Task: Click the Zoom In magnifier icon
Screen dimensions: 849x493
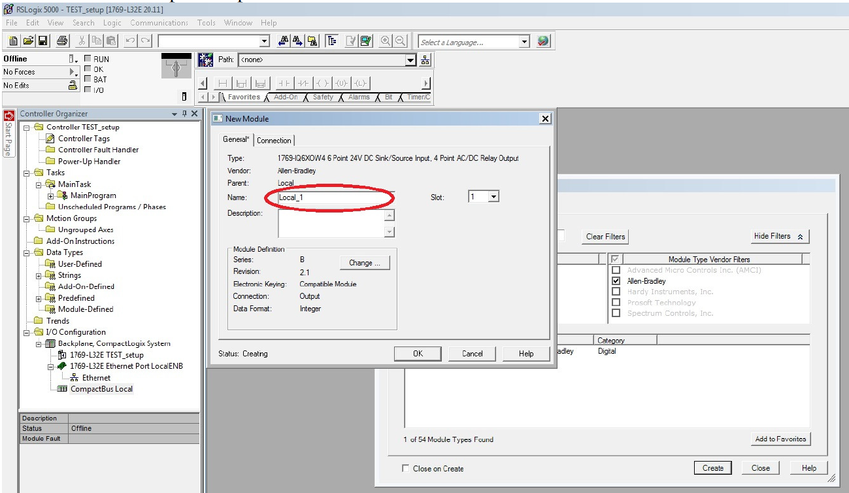Action: 386,41
